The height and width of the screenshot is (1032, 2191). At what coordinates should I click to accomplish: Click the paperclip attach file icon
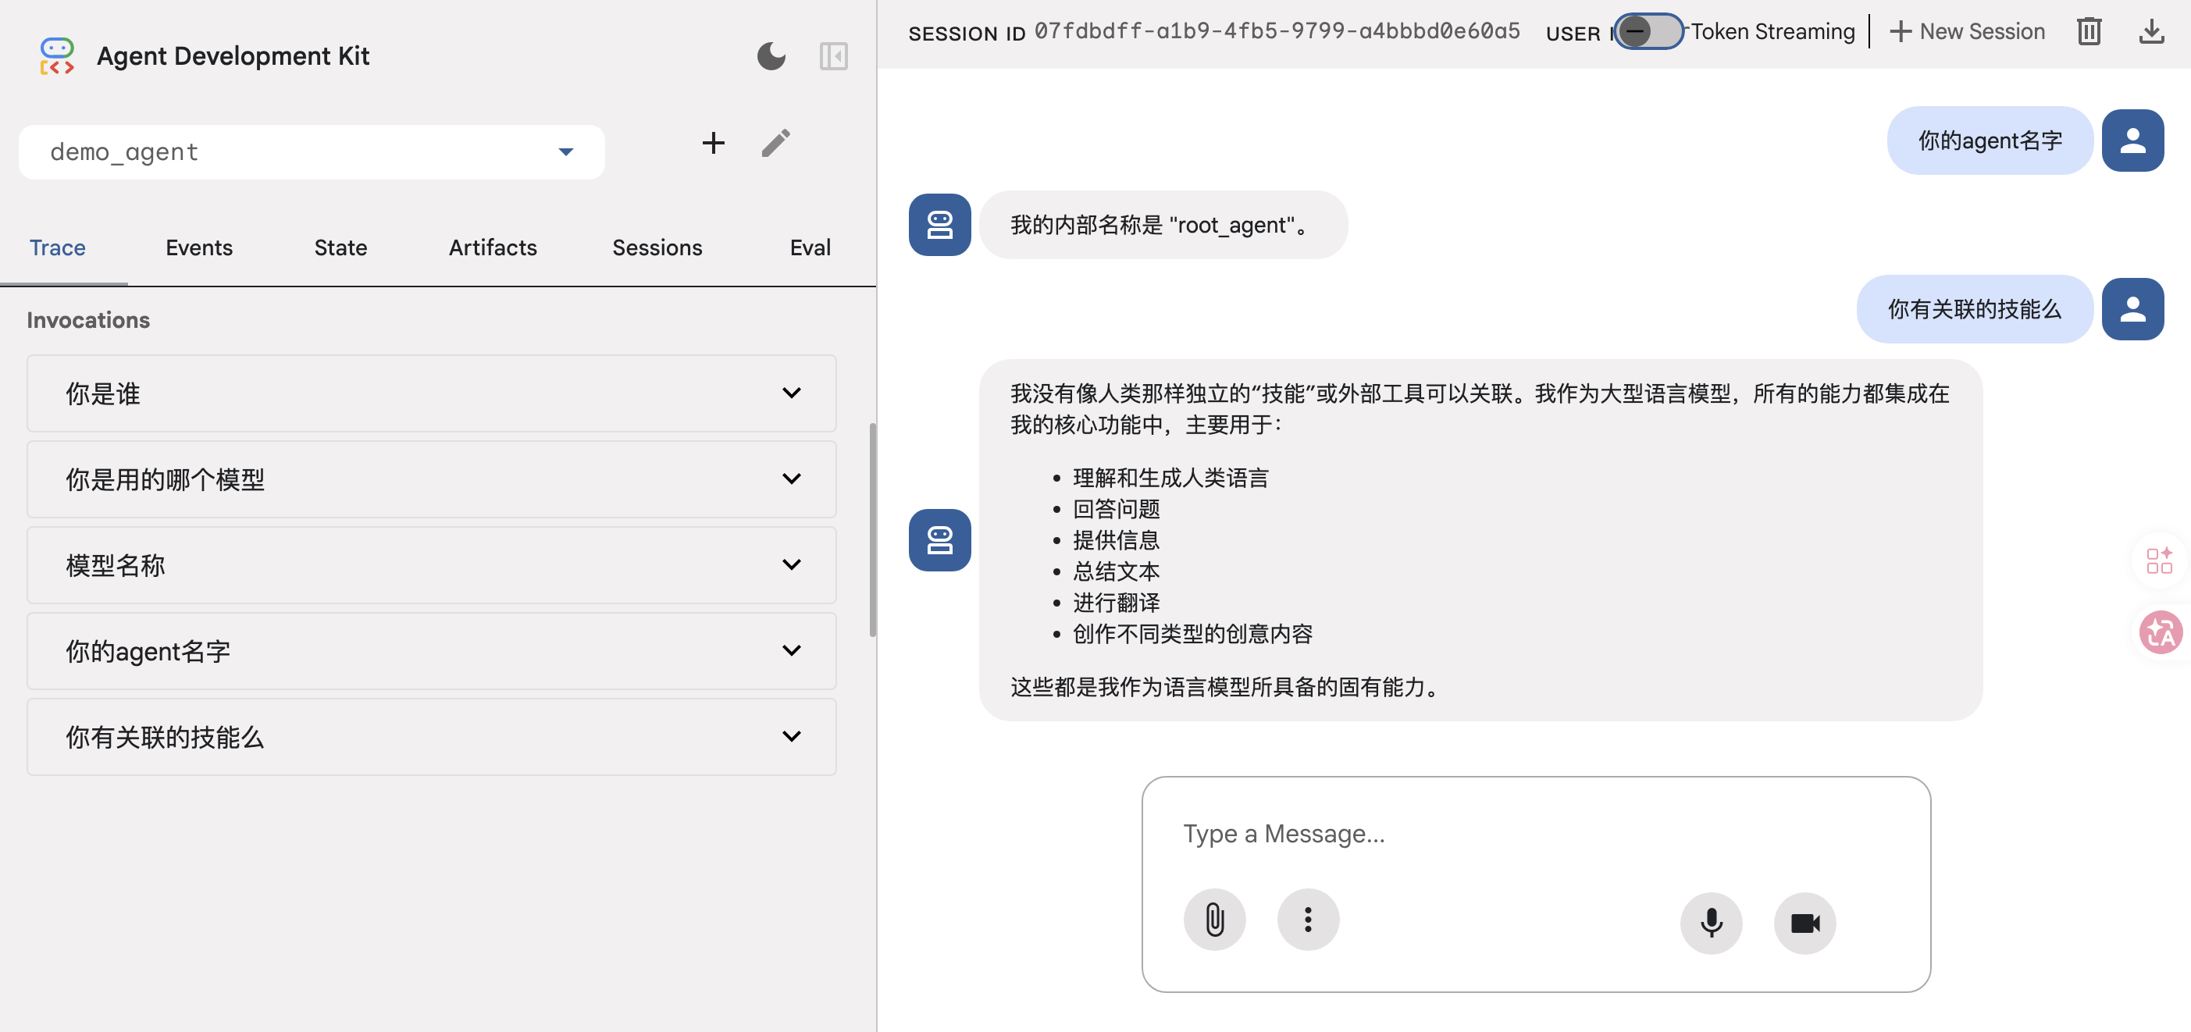click(x=1215, y=920)
